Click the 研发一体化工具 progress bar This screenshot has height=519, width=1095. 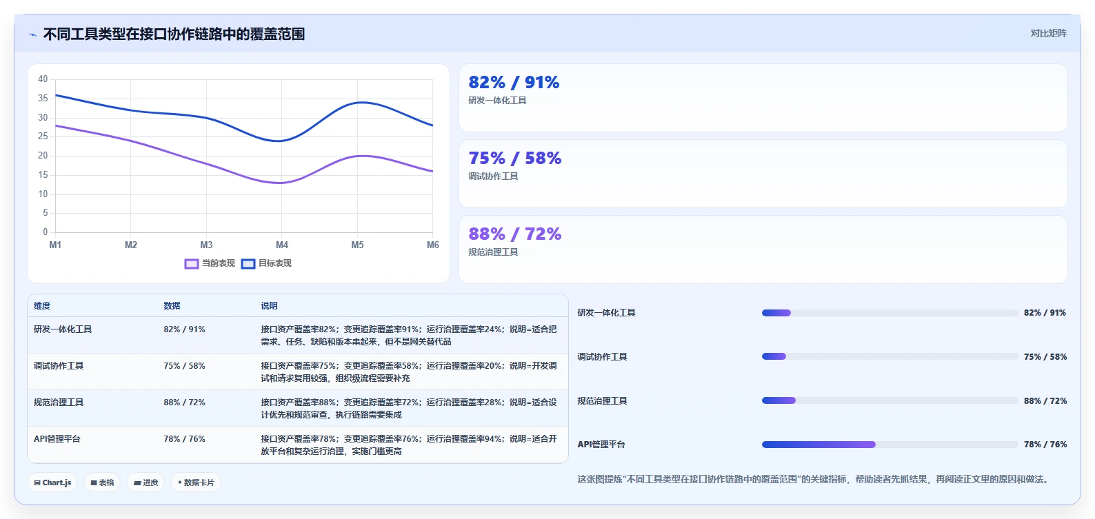pos(890,313)
